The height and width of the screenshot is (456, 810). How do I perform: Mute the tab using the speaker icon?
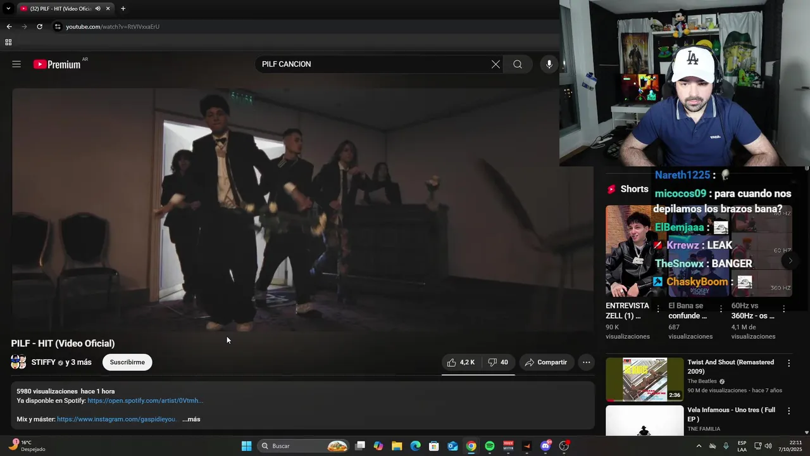97,8
